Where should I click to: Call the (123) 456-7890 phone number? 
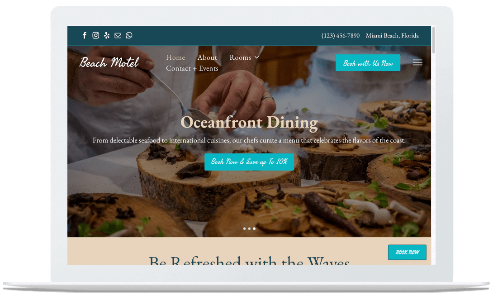coord(341,36)
